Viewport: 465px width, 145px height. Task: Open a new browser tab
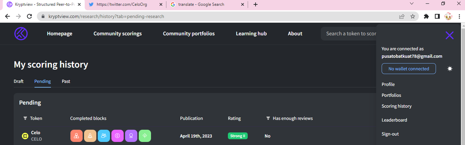click(255, 5)
